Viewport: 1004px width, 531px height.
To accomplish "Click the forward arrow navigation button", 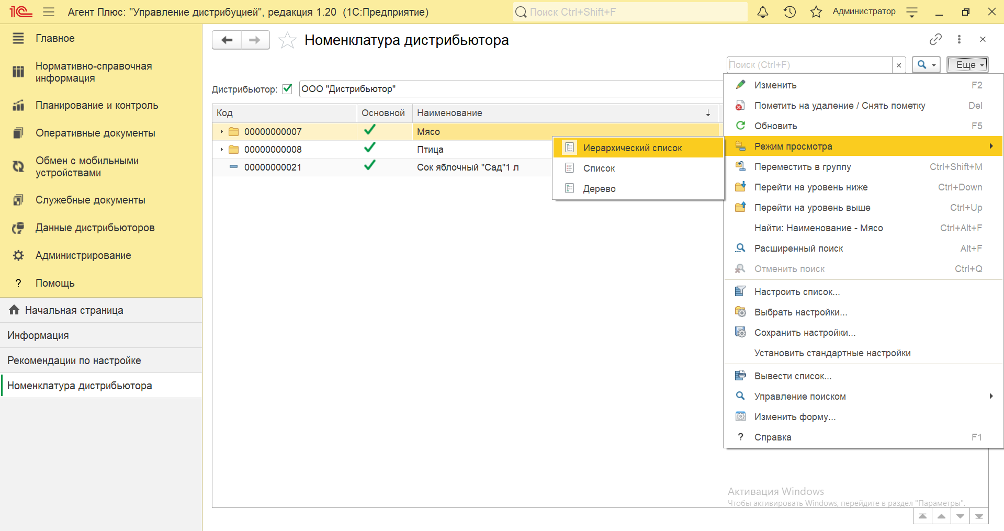I will (x=255, y=40).
